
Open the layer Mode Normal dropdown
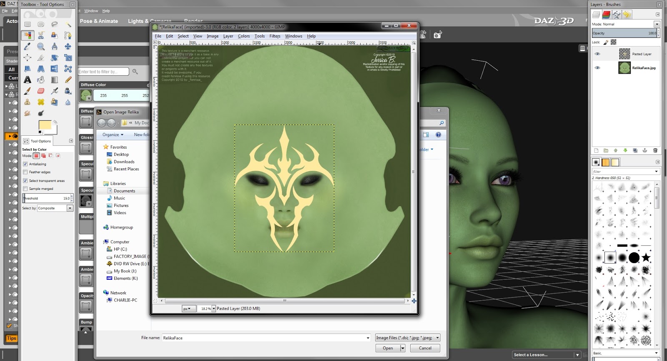point(657,24)
